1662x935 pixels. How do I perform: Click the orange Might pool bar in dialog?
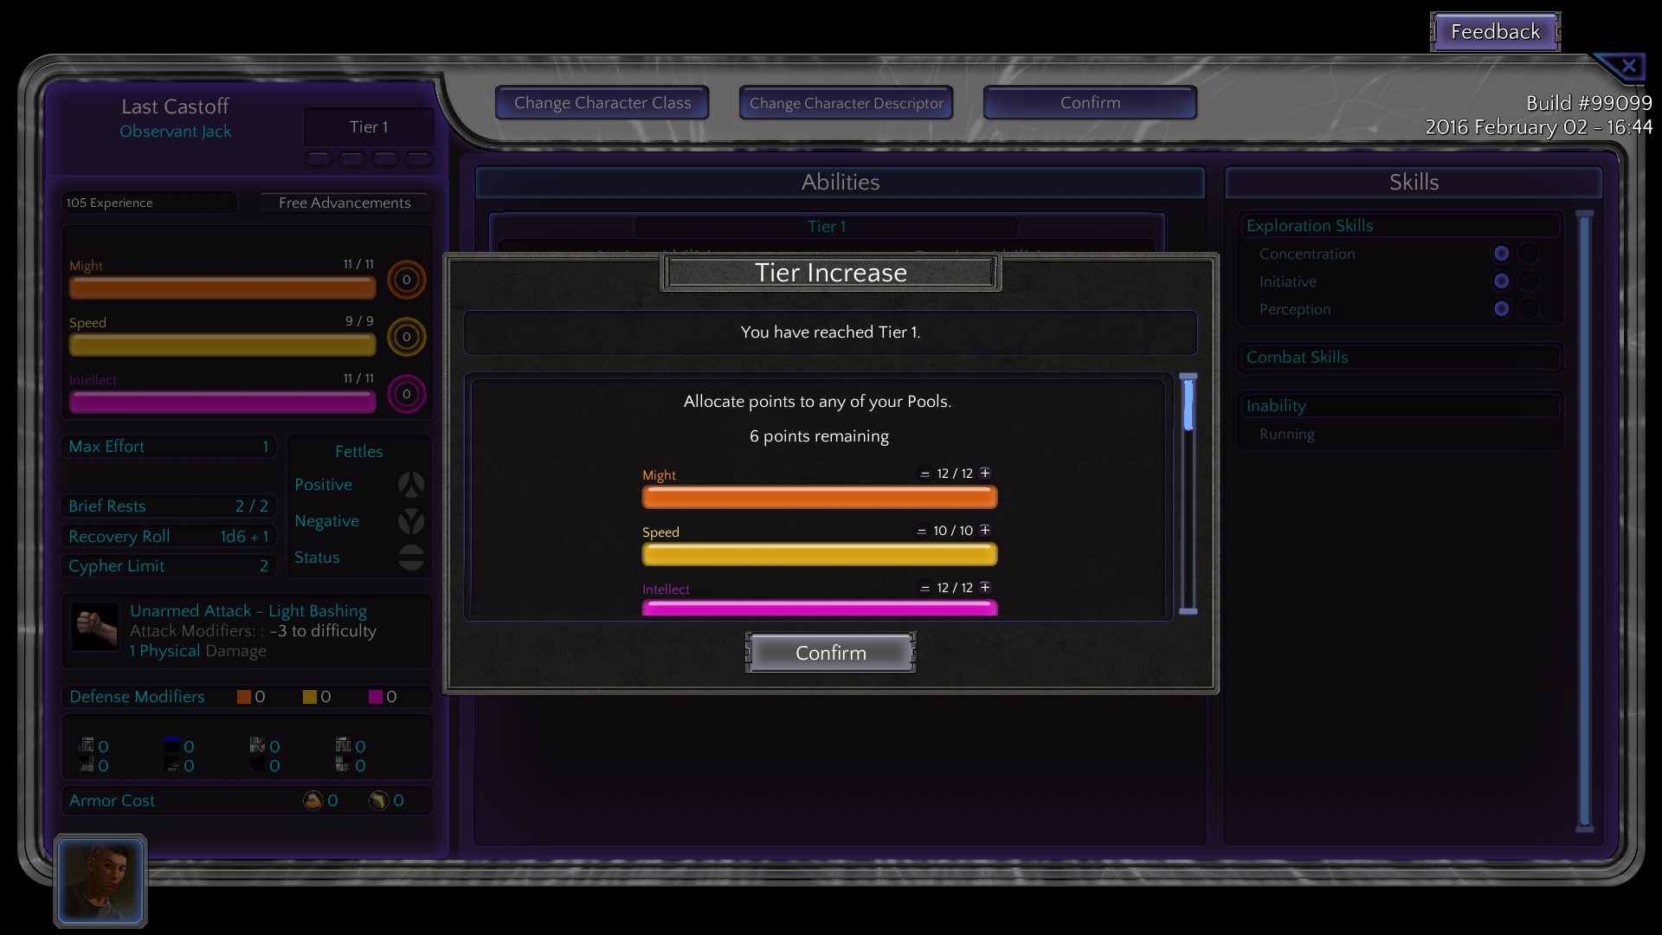[820, 497]
